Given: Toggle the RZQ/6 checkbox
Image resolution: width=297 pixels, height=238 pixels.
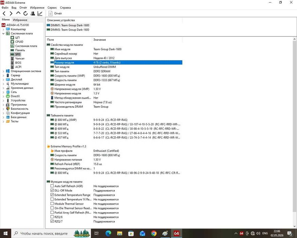Looking at the screenshot, I should 52,217.
